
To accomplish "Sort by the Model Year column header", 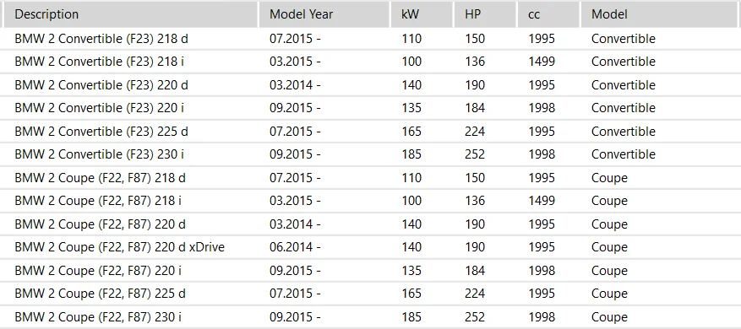I will 324,14.
